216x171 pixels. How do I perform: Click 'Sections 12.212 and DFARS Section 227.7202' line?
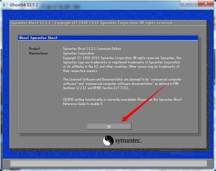[96, 88]
